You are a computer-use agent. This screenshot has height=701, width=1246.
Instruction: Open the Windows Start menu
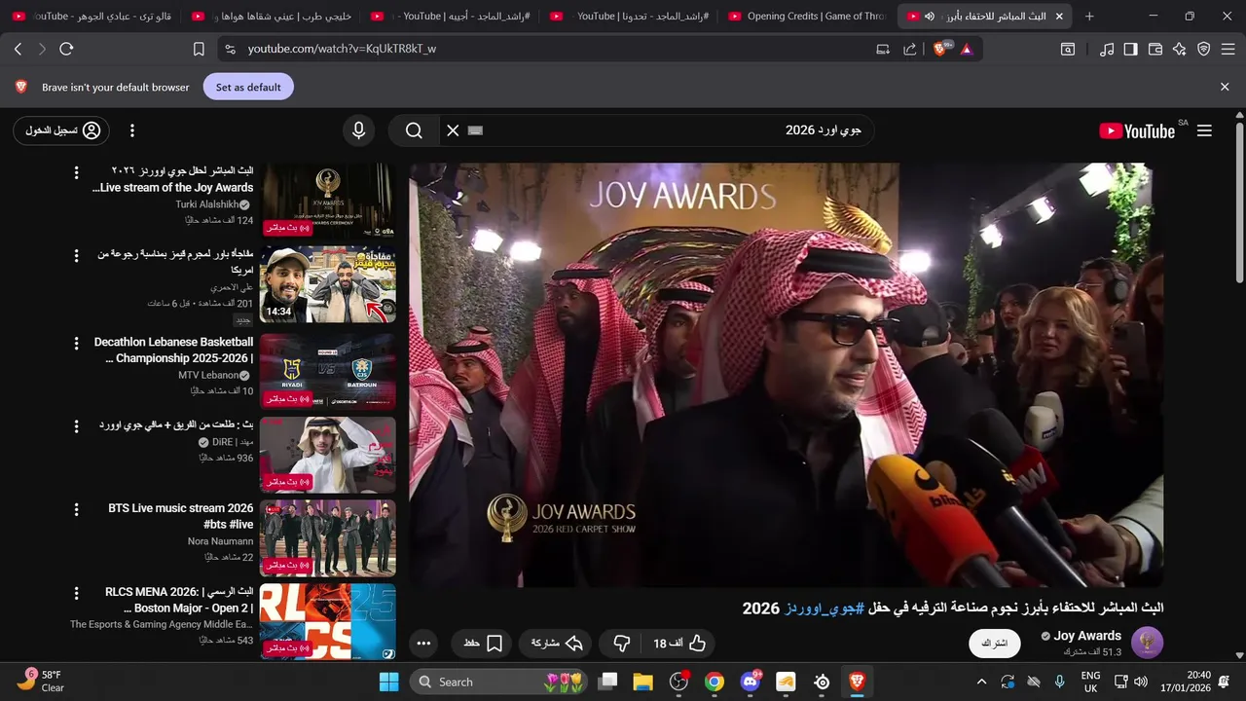tap(388, 682)
